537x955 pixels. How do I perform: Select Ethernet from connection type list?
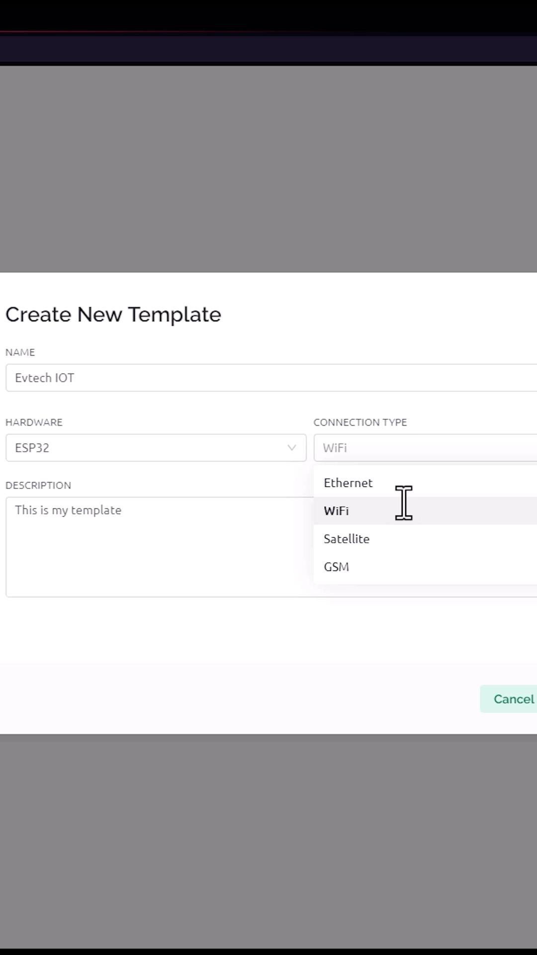(348, 483)
